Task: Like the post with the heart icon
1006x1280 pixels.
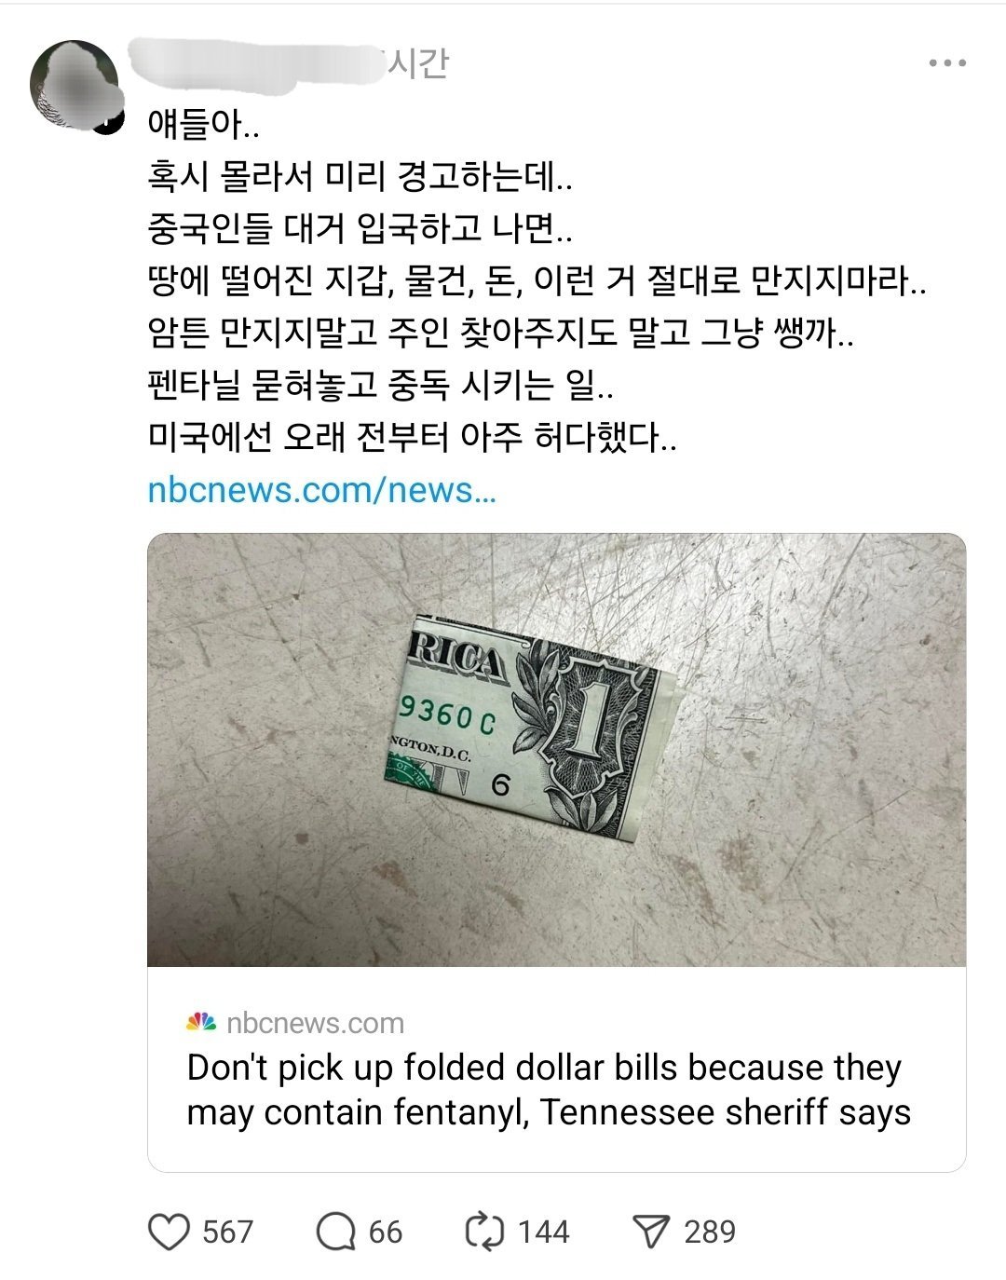Action: point(170,1232)
